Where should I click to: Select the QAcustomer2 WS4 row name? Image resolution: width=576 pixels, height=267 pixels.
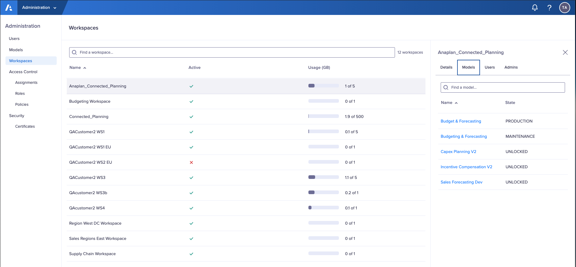[x=87, y=208]
